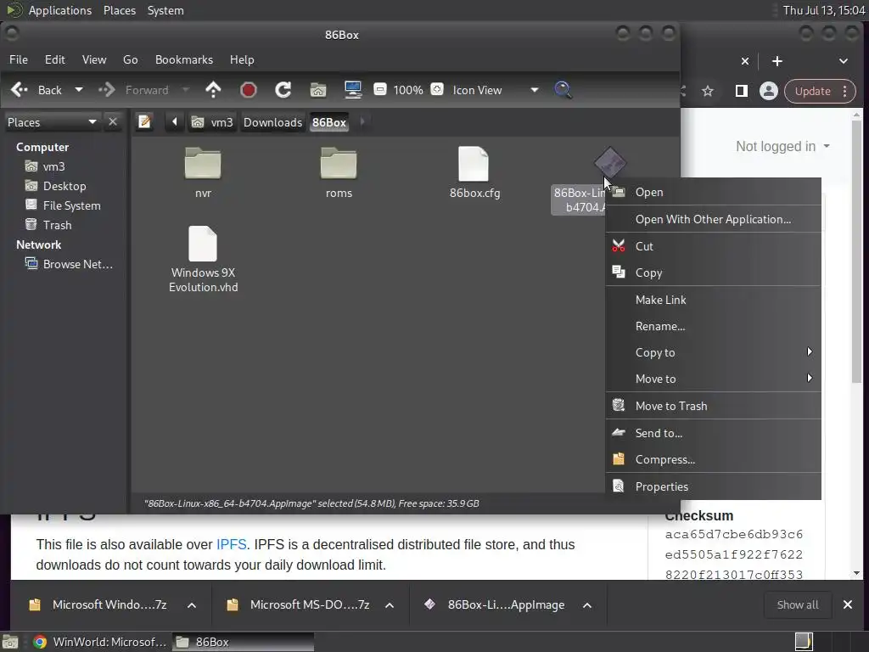
Task: Expand 86Box AppImage download options
Action: (587, 604)
